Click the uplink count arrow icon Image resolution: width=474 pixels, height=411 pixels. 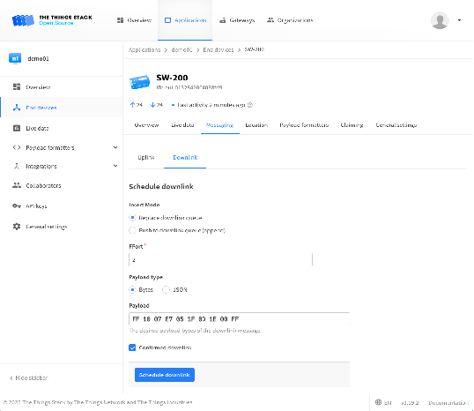tap(132, 105)
